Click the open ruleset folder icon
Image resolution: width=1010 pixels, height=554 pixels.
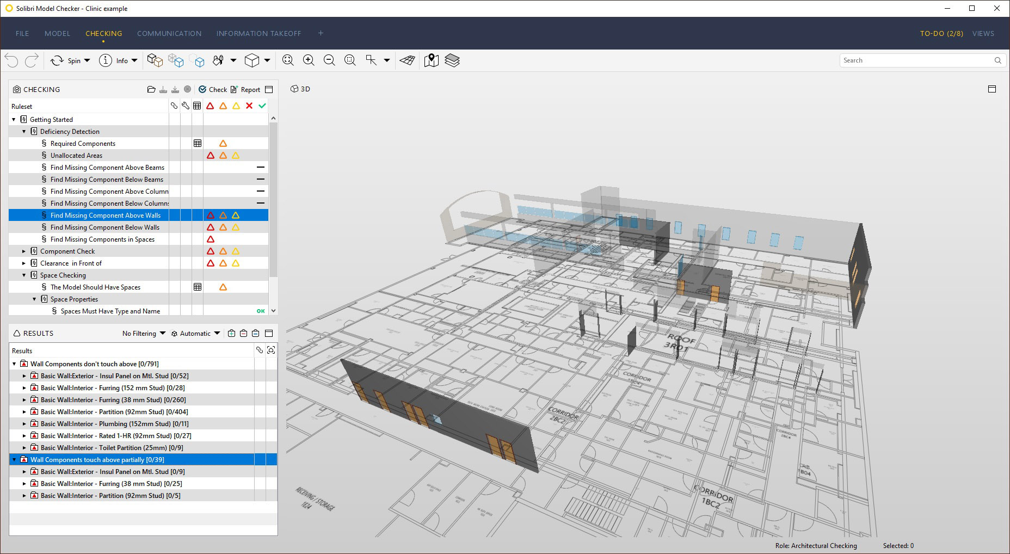[x=151, y=89]
